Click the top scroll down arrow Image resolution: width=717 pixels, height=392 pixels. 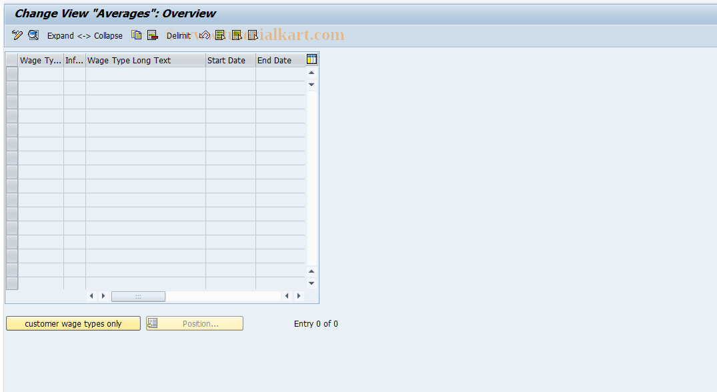(x=311, y=85)
